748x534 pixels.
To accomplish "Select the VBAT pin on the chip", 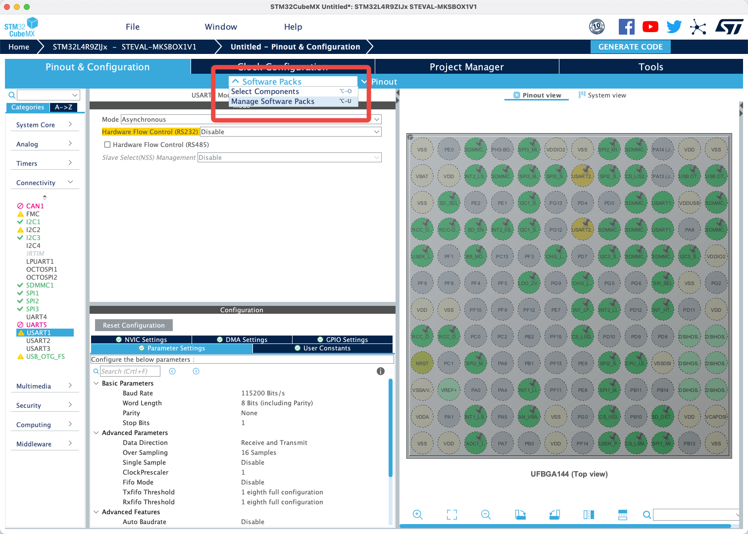I will point(422,176).
